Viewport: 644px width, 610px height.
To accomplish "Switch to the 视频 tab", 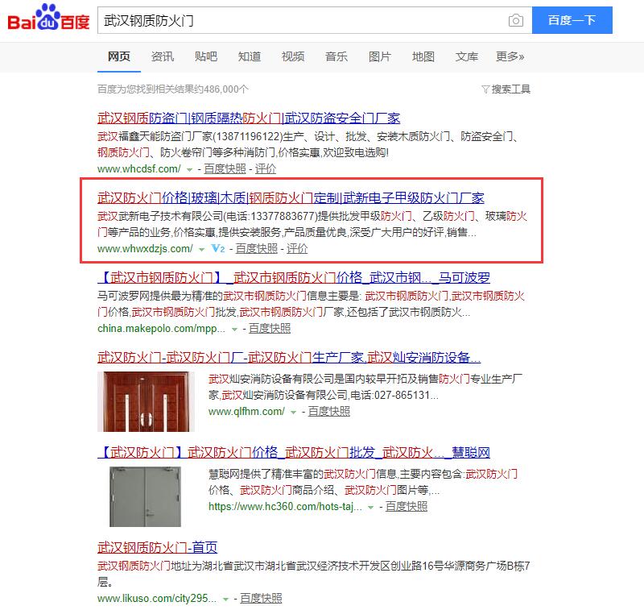I will click(291, 57).
